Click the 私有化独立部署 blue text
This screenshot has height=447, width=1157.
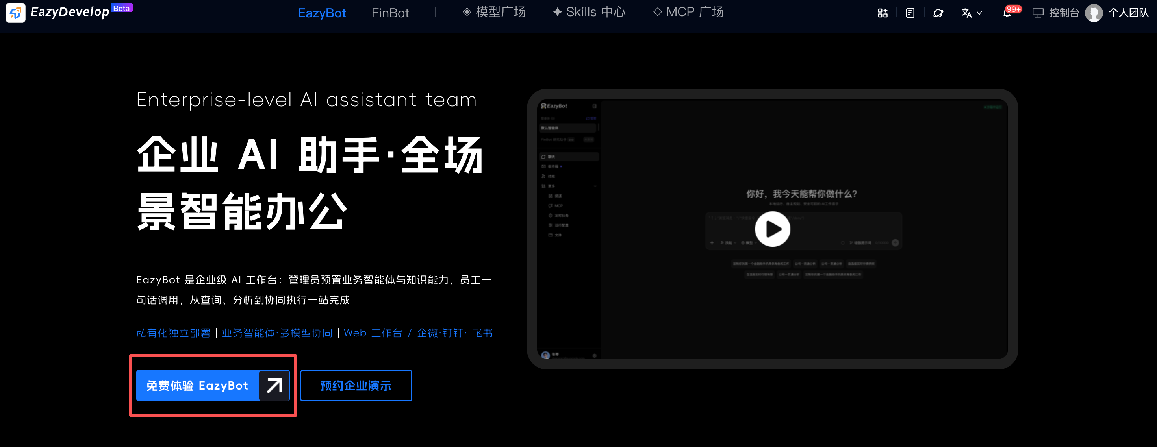[x=173, y=332]
